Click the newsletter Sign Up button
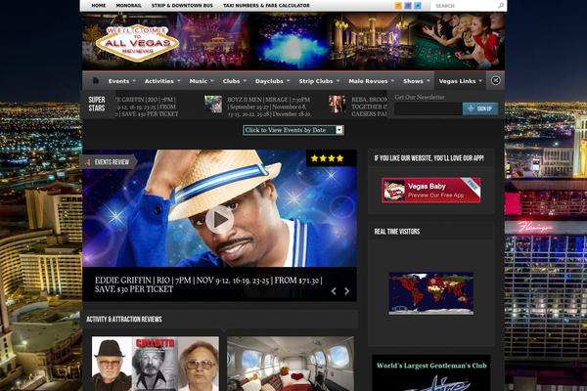Image resolution: width=587 pixels, height=391 pixels. pos(480,109)
